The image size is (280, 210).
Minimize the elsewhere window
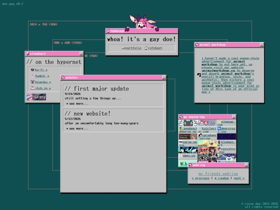coord(81,53)
